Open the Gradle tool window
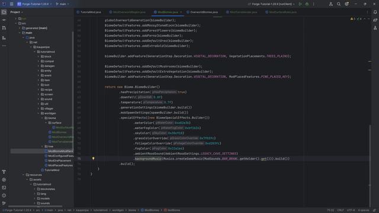 pos(375,20)
